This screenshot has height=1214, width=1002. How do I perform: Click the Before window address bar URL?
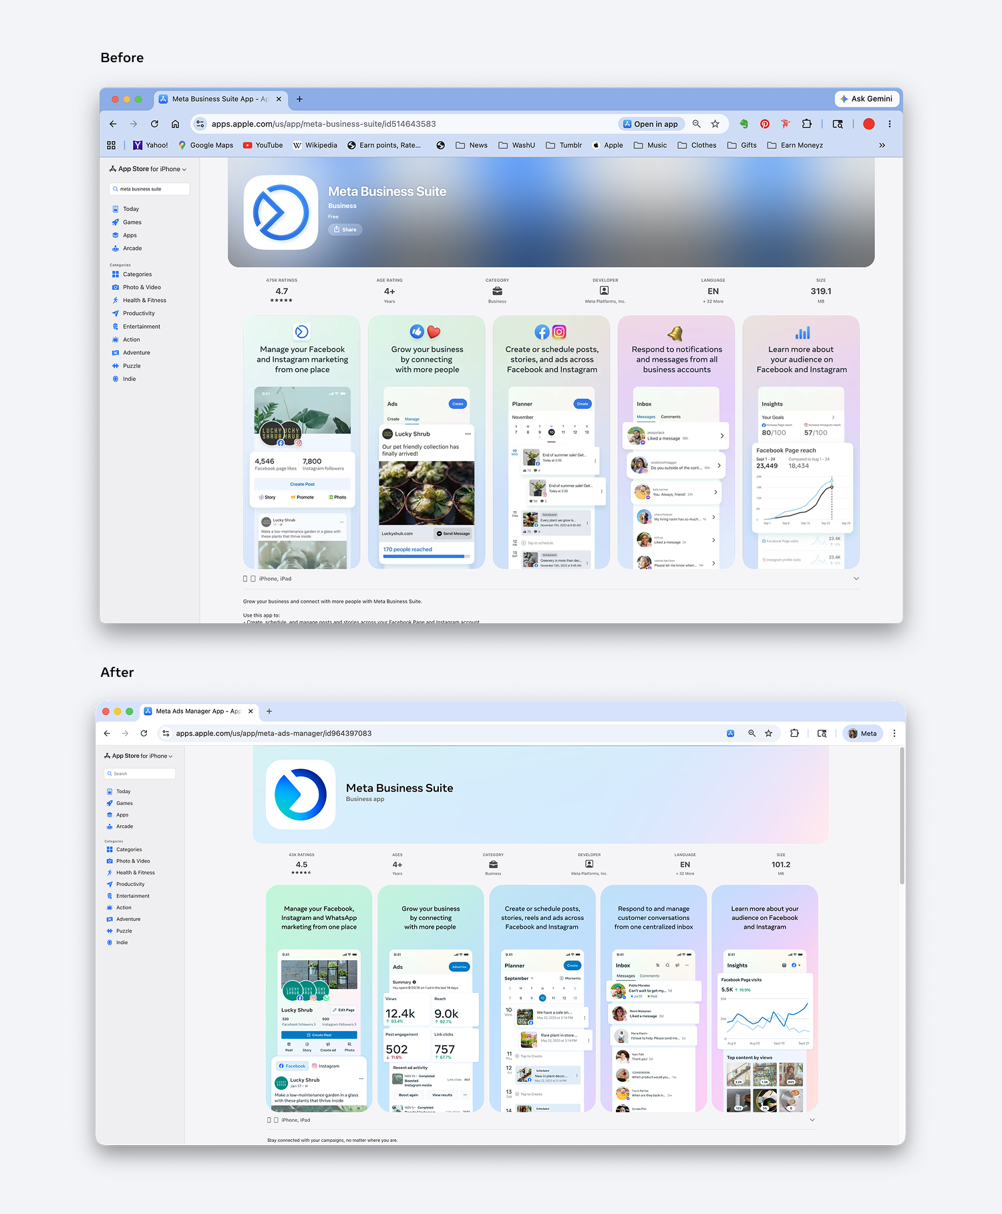(323, 124)
